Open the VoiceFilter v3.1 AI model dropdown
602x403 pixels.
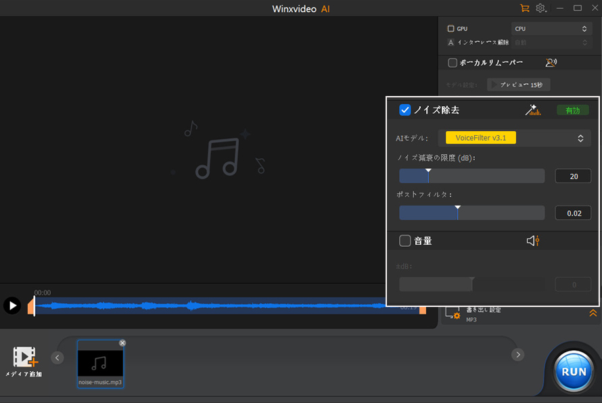tap(511, 138)
